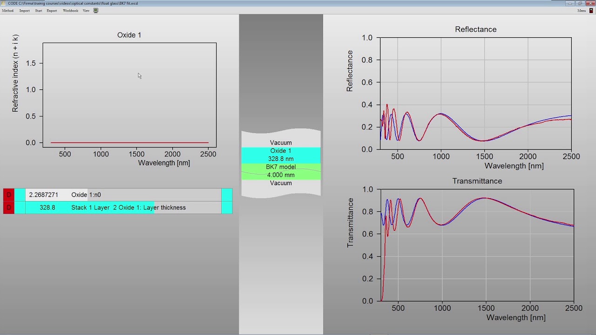This screenshot has height=335, width=596.
Task: Minimize the CODE window
Action: (x=570, y=3)
